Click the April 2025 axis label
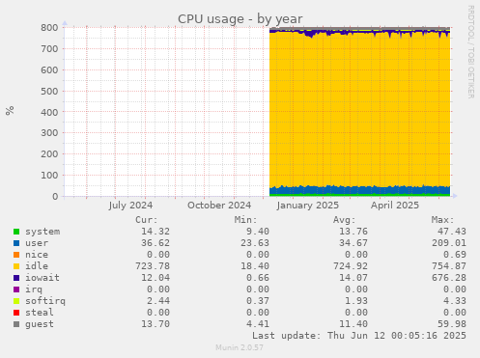 (x=395, y=206)
